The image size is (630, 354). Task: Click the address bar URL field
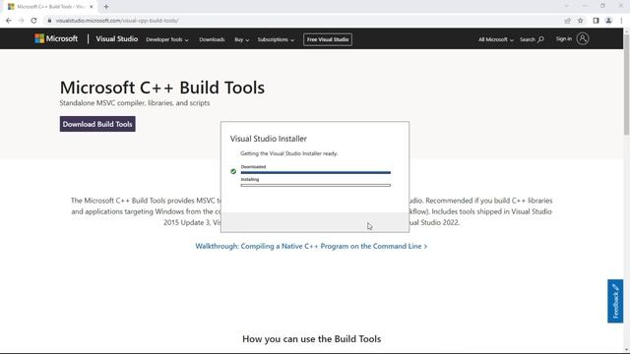(x=301, y=21)
